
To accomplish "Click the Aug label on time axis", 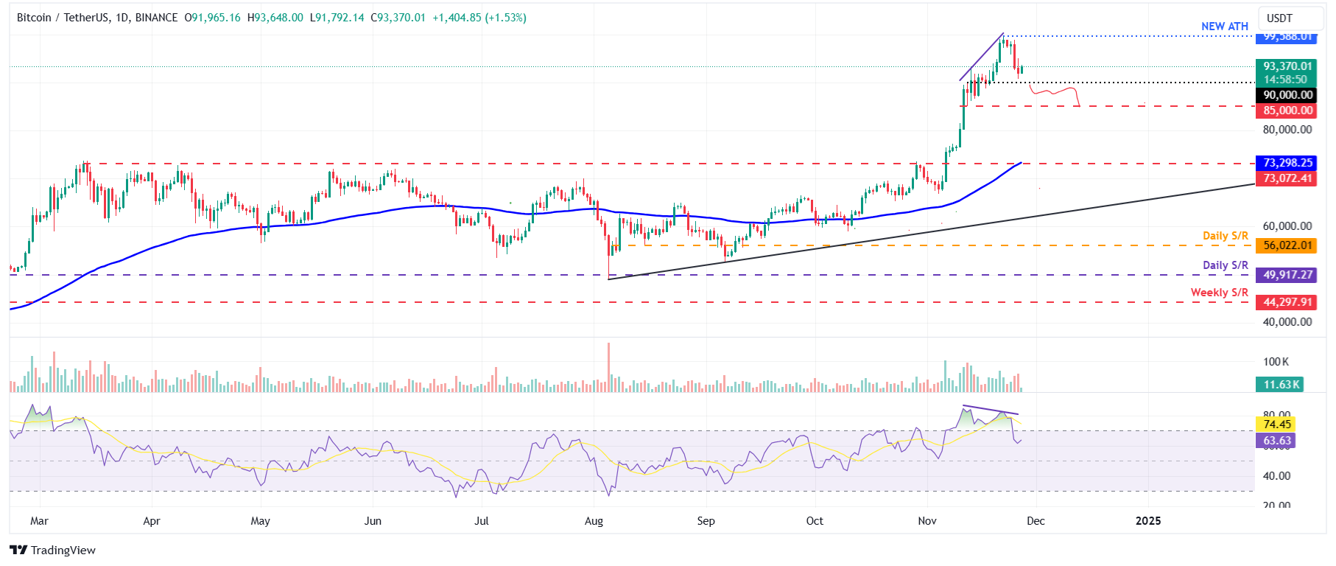I will [x=594, y=521].
